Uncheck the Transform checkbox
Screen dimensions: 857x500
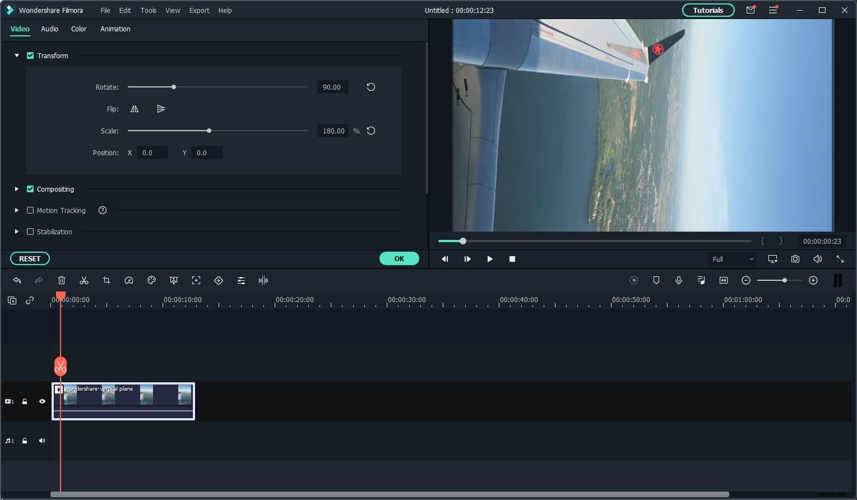coord(30,55)
